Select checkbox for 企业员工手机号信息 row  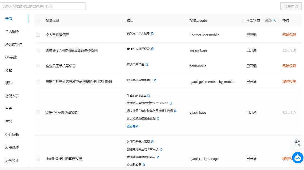click(x=38, y=66)
